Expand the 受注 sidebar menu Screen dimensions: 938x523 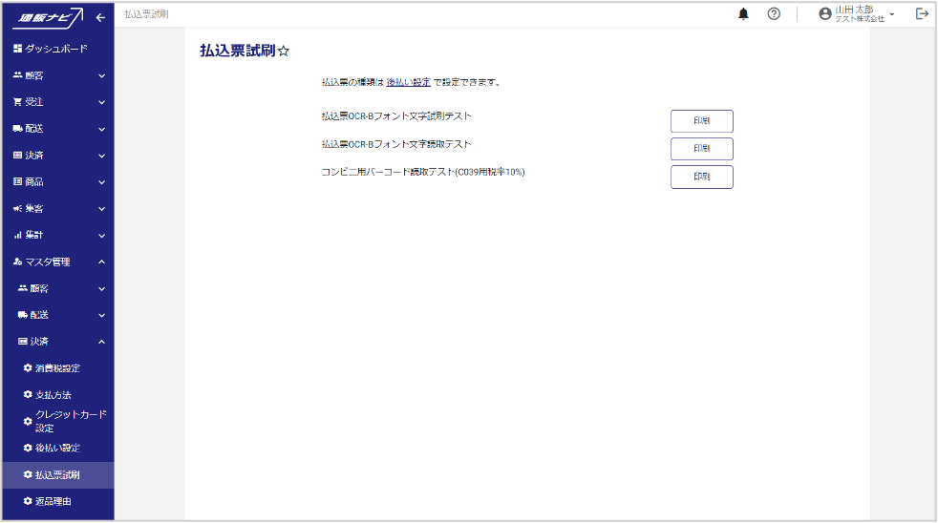click(57, 102)
